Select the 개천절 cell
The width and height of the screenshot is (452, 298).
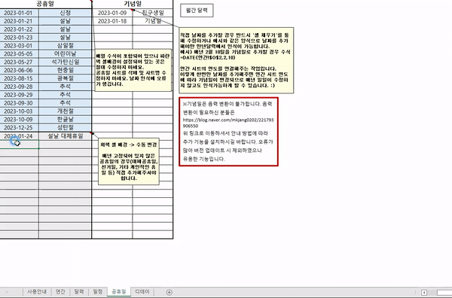[x=65, y=111]
